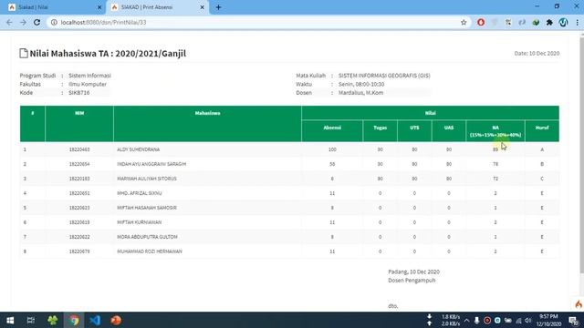Open the orange PowerPoint-like taskbar app
The image size is (584, 328).
click(x=116, y=320)
